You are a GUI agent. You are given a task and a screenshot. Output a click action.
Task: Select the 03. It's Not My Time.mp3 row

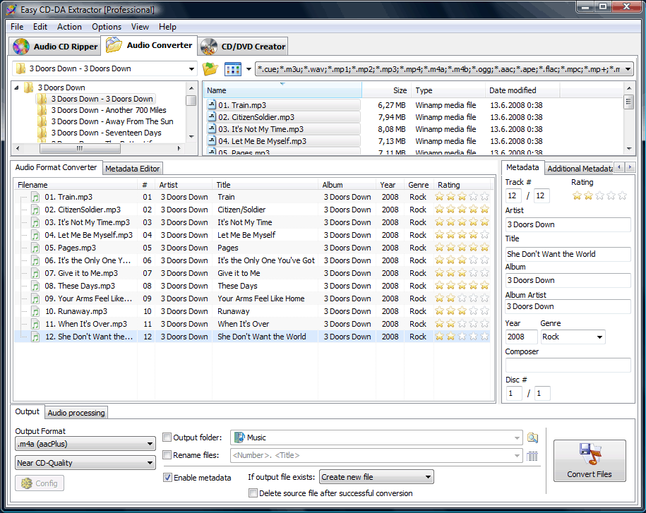point(252,222)
